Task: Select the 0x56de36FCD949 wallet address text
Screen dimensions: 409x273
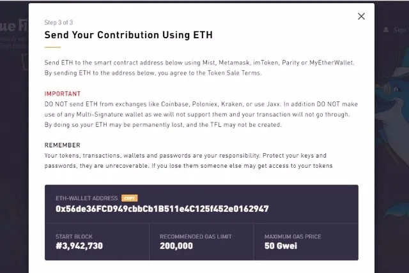Action: 162,209
